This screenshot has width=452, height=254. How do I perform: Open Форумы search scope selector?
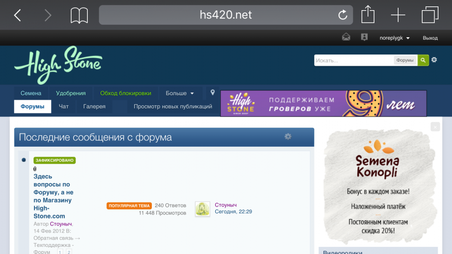[x=405, y=60]
